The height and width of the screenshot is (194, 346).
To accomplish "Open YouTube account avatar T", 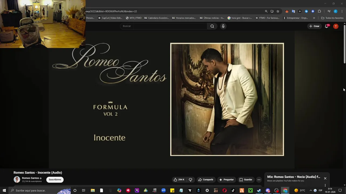I will coord(336,26).
